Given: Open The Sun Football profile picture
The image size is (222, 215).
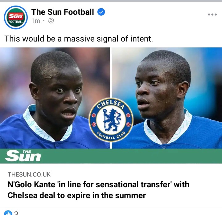Looking at the screenshot, I should click(x=16, y=17).
